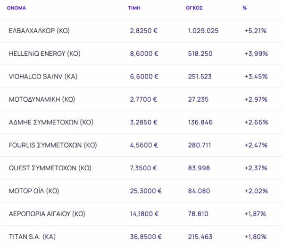The image size is (283, 247).
Task: Select the +3,99% change value
Action: coord(256,53)
